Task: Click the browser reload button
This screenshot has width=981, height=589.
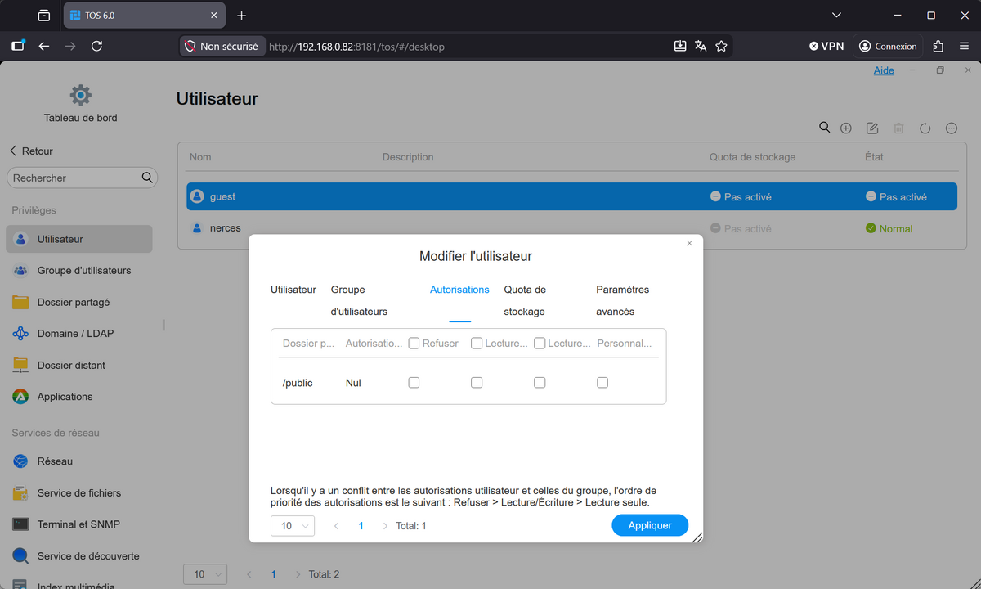Action: point(96,47)
